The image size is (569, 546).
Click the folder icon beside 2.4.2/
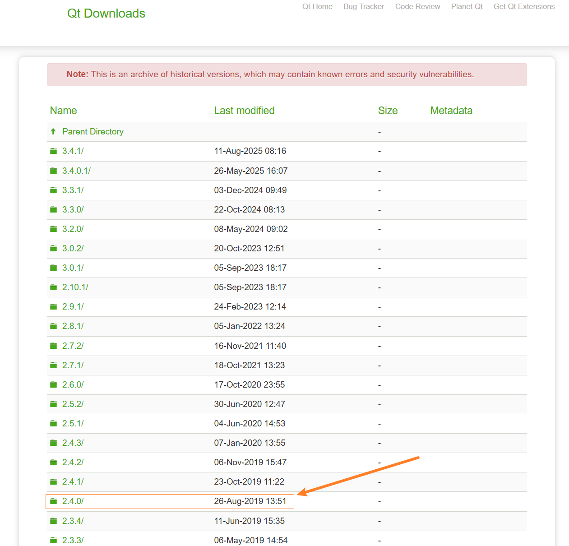(x=53, y=462)
